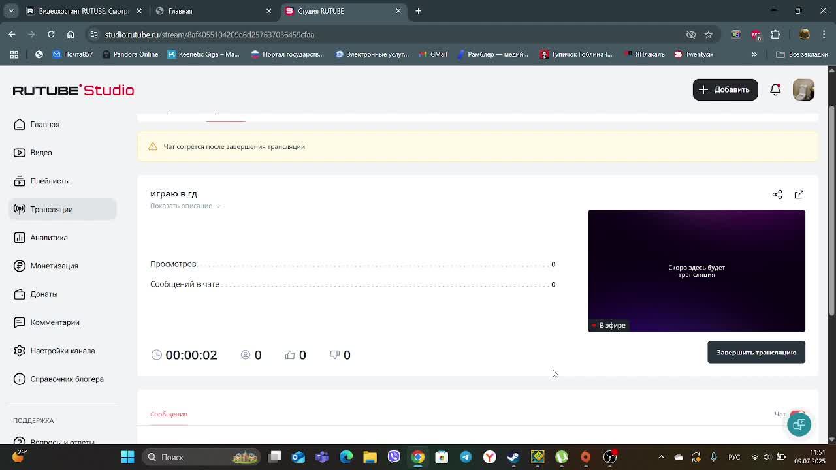Click the dislikes thumbs-down icon
836x470 pixels.
(x=334, y=354)
